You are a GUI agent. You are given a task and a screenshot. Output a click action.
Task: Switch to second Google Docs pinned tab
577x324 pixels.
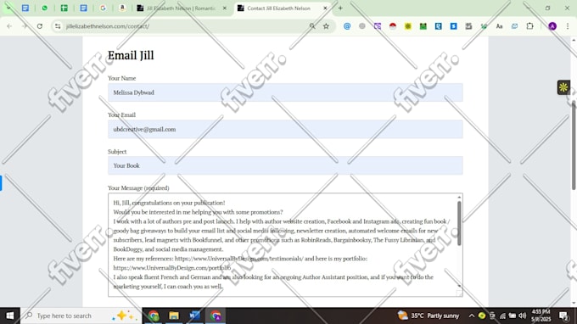click(x=83, y=8)
